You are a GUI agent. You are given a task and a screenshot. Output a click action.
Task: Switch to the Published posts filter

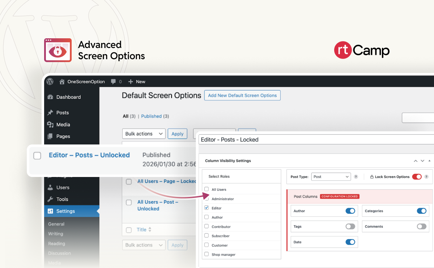coord(151,116)
